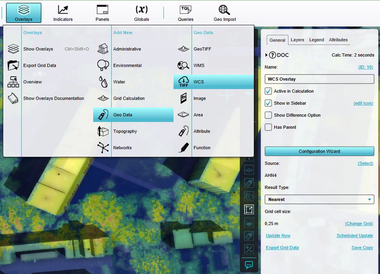The width and height of the screenshot is (380, 274).
Task: Select the chat bubble icon in sidebar
Action: point(249,265)
